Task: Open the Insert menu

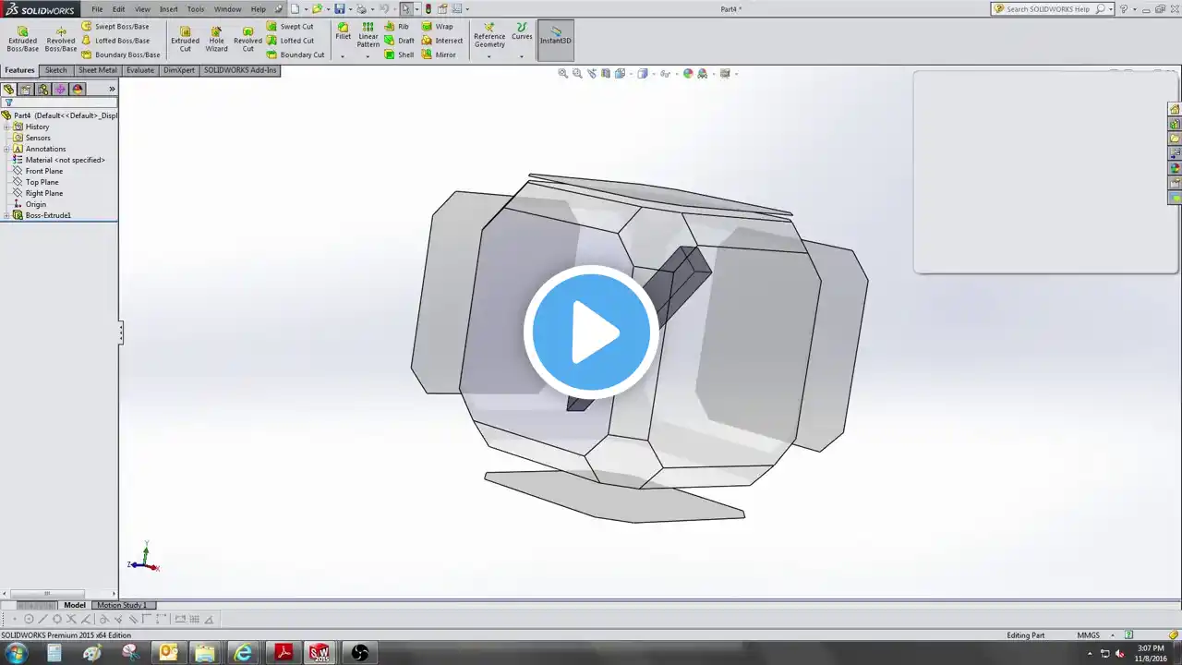Action: (x=169, y=9)
